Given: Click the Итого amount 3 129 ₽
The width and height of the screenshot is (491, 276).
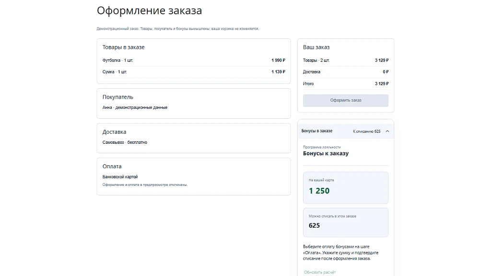Looking at the screenshot, I should click(x=382, y=84).
